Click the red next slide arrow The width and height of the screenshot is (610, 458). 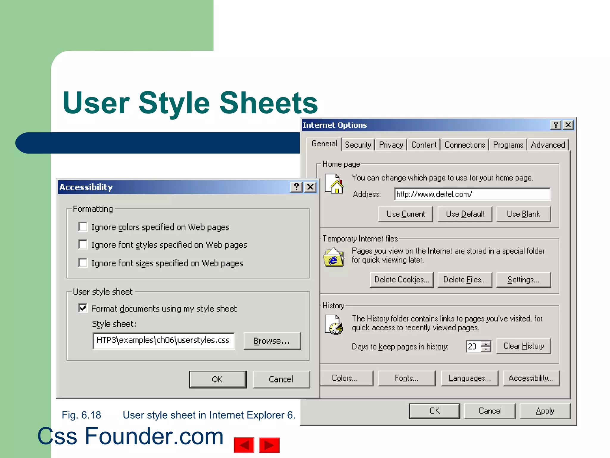(269, 445)
